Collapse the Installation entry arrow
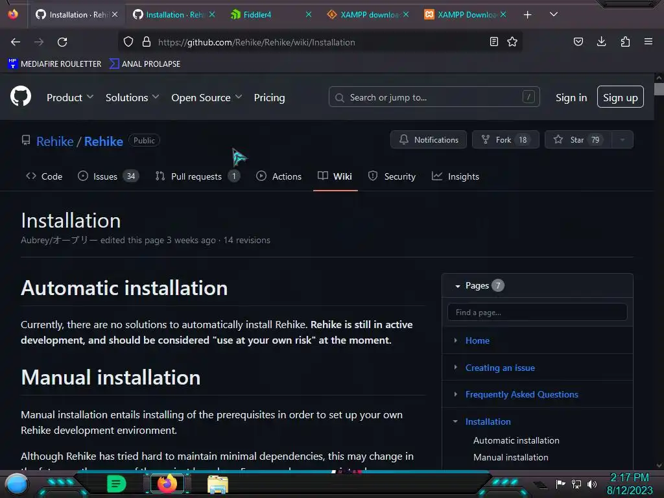This screenshot has width=664, height=498. click(x=455, y=421)
